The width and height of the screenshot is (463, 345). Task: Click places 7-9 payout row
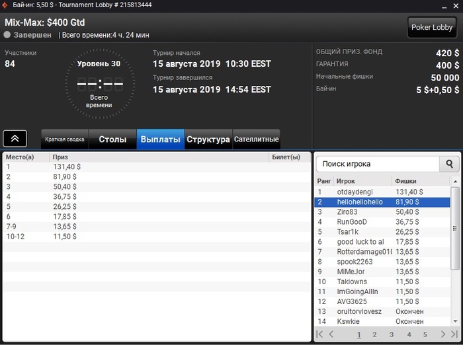[x=157, y=227]
